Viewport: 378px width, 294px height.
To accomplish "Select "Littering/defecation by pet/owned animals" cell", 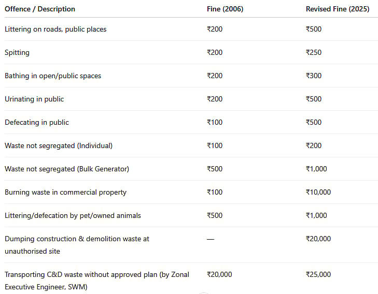I will pyautogui.click(x=73, y=215).
